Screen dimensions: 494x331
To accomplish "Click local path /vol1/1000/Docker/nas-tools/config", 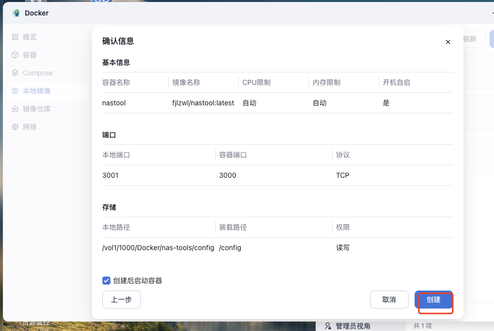I will 158,248.
